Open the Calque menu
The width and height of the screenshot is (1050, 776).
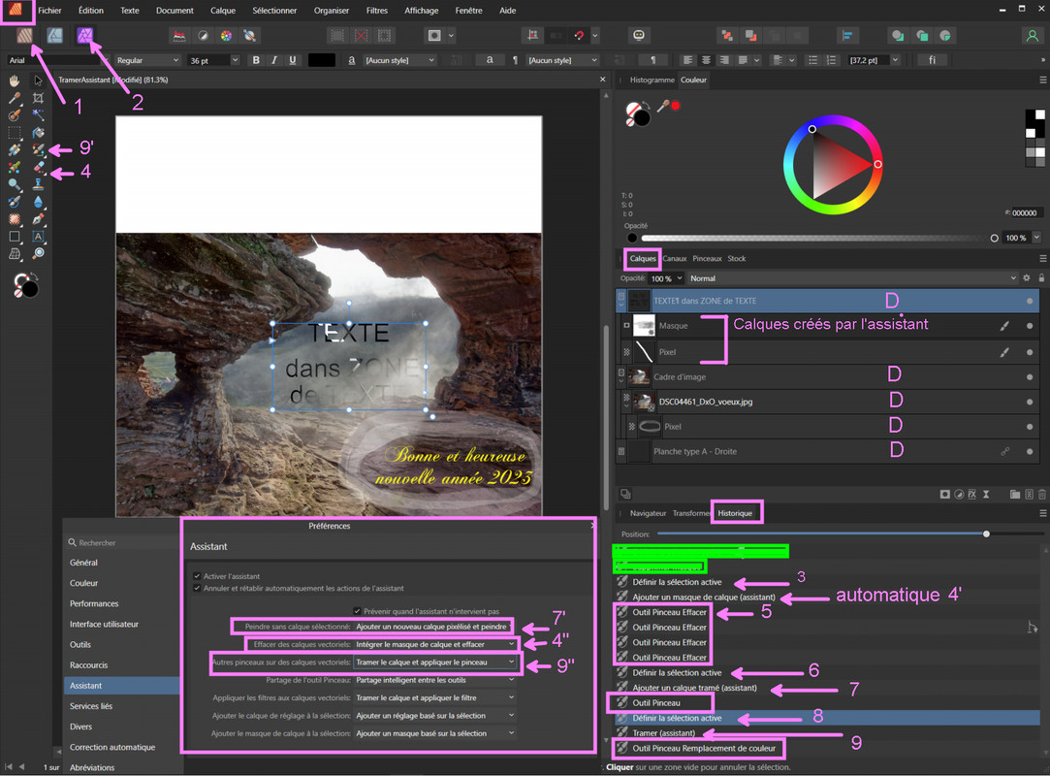click(x=223, y=10)
